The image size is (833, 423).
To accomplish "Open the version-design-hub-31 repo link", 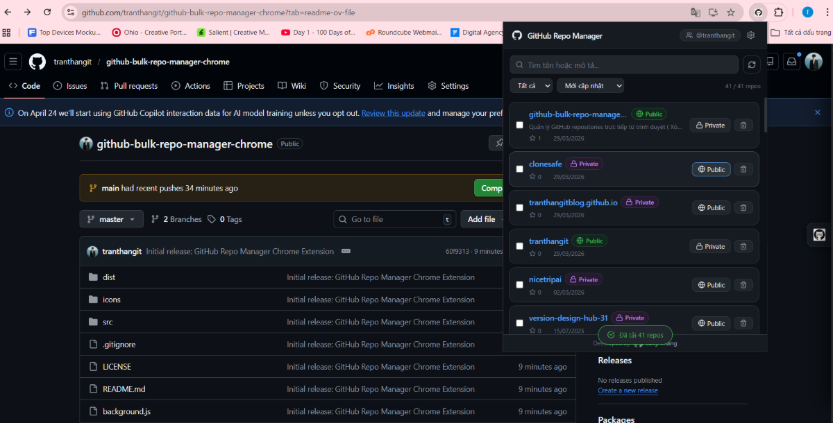I will pos(569,318).
